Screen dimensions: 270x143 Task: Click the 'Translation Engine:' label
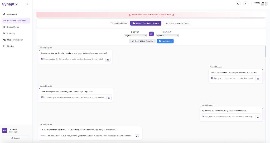119,23
